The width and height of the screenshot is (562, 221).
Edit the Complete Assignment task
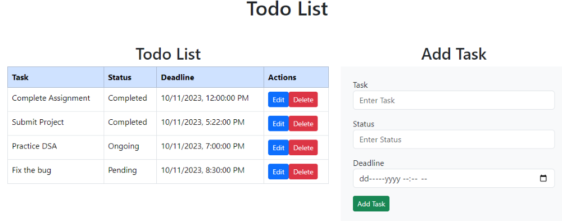point(279,100)
